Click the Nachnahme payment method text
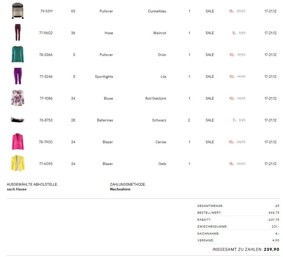Image resolution: width=283 pixels, height=257 pixels. (120, 189)
